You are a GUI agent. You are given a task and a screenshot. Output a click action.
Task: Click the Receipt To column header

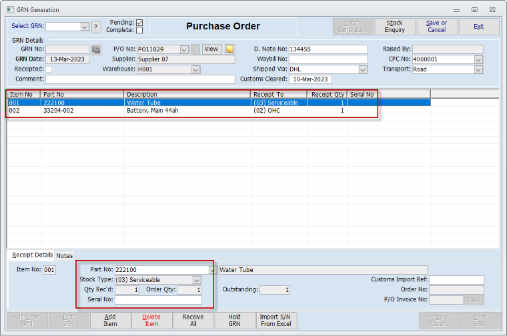(x=279, y=95)
